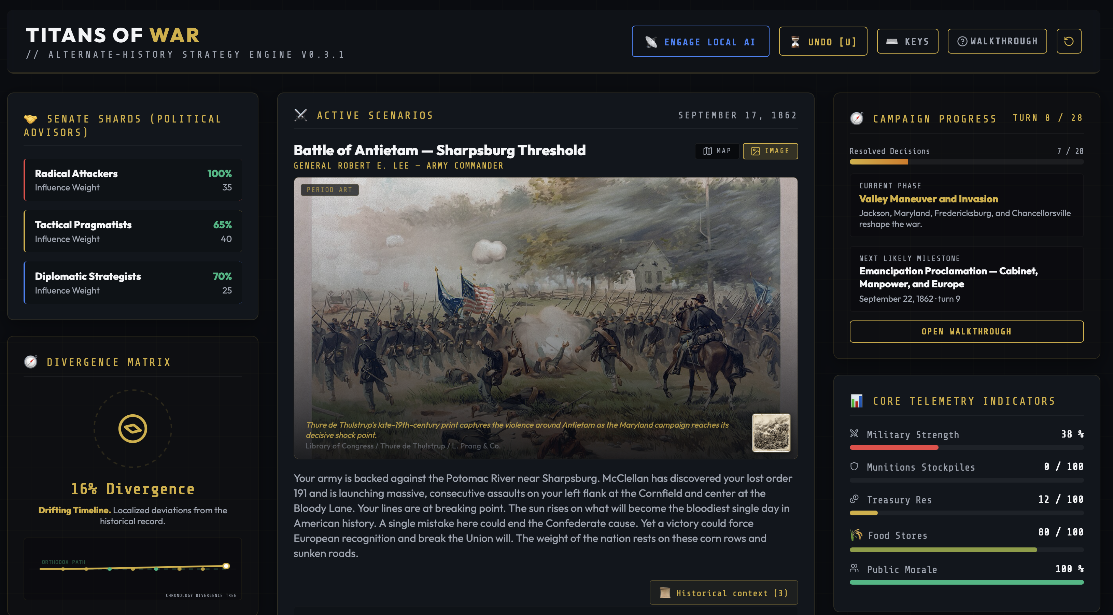Click the 7 / 28 resolved count

click(1070, 151)
